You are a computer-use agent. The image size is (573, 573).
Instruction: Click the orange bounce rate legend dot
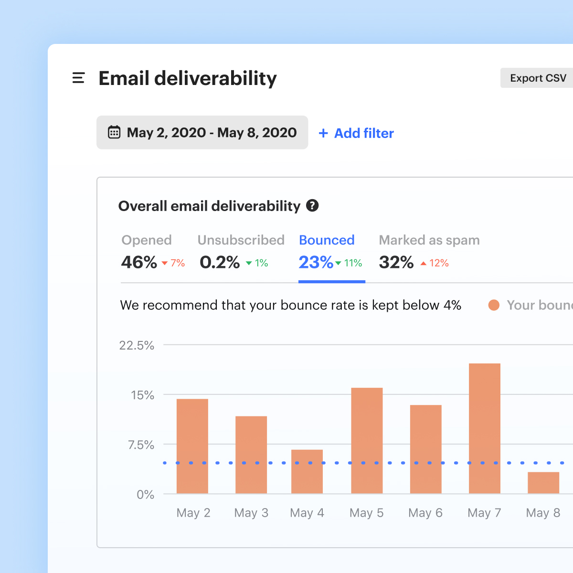click(494, 305)
